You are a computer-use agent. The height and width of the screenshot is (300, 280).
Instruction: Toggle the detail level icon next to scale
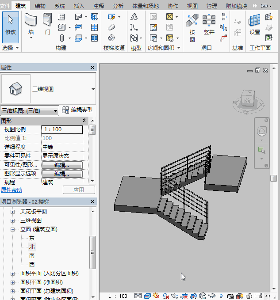coord(138,296)
